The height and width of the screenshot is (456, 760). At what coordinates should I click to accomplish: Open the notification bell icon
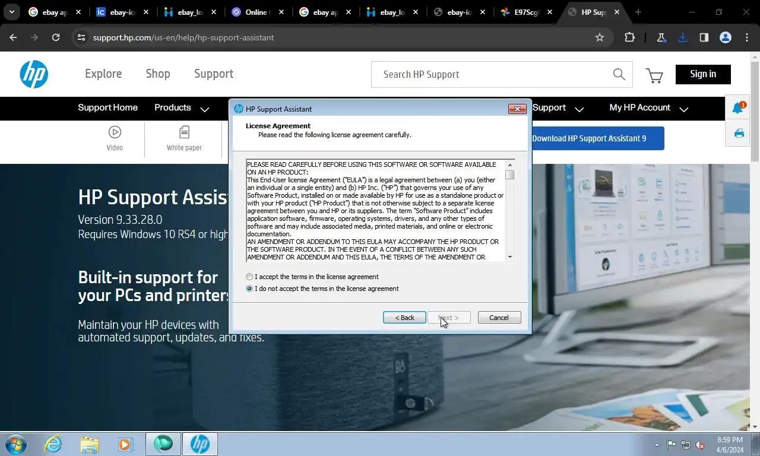[x=738, y=108]
